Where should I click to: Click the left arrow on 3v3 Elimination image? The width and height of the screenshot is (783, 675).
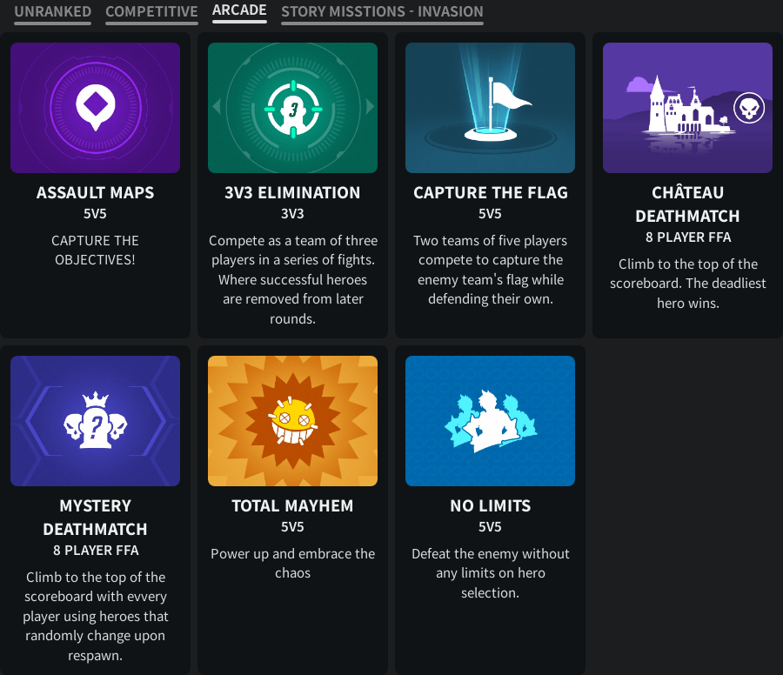(x=217, y=106)
